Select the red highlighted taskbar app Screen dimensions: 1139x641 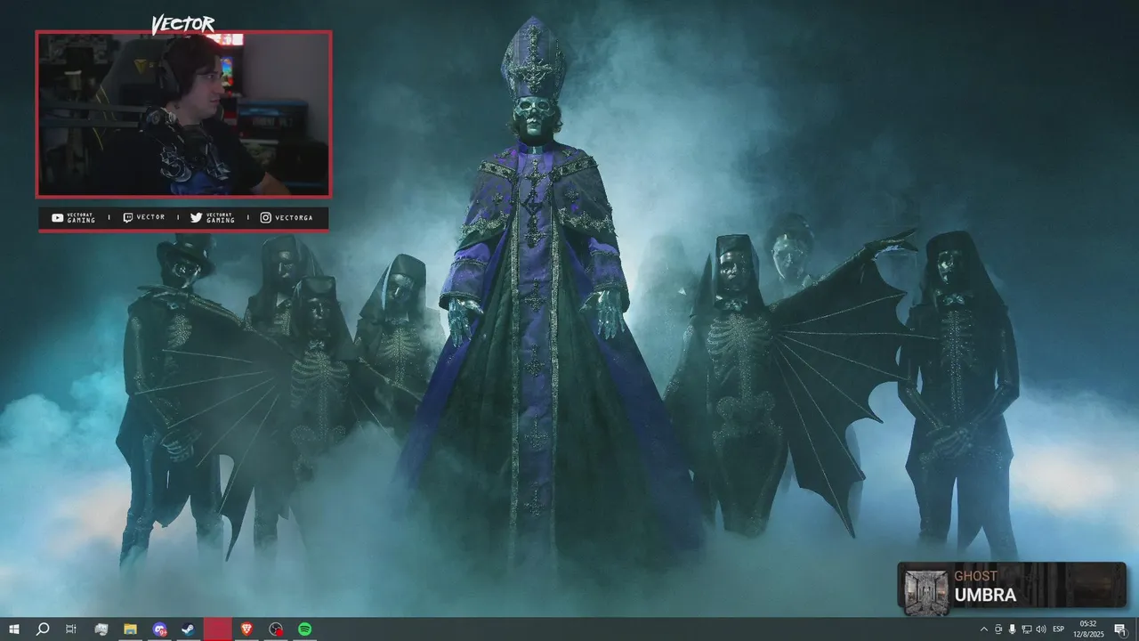coord(217,629)
